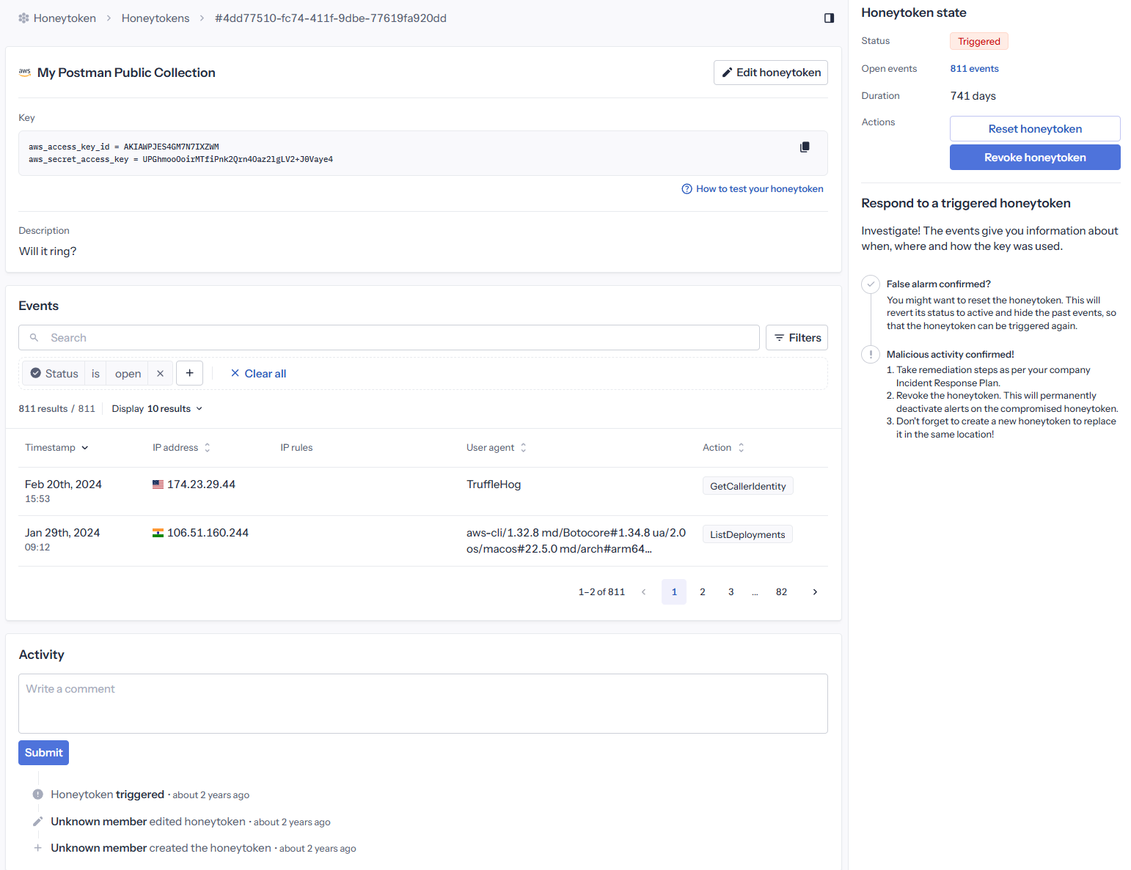Image resolution: width=1131 pixels, height=870 pixels.
Task: Clear all event filters
Action: 258,374
